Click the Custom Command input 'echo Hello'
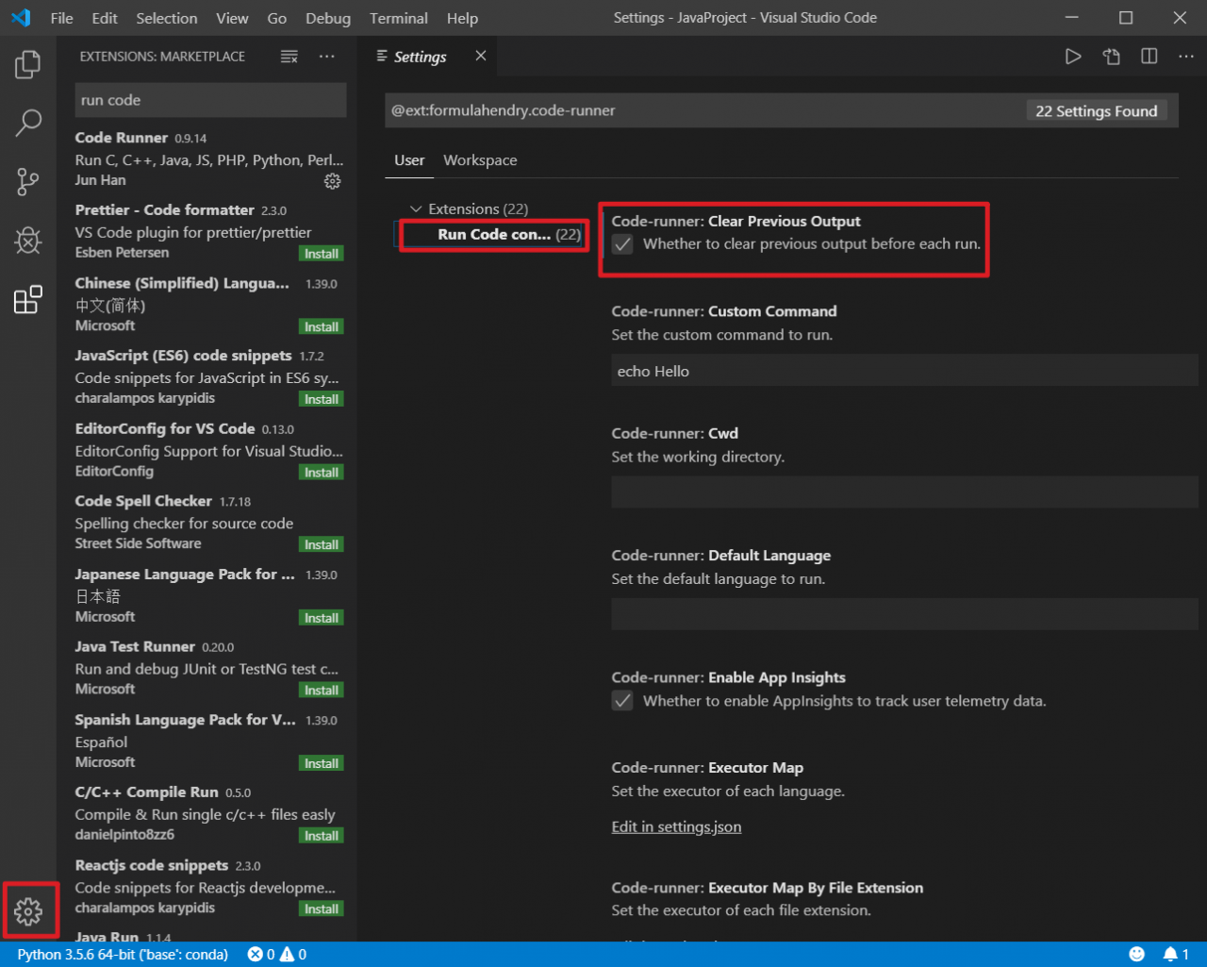Screen dimensions: 1207x967 click(x=904, y=371)
